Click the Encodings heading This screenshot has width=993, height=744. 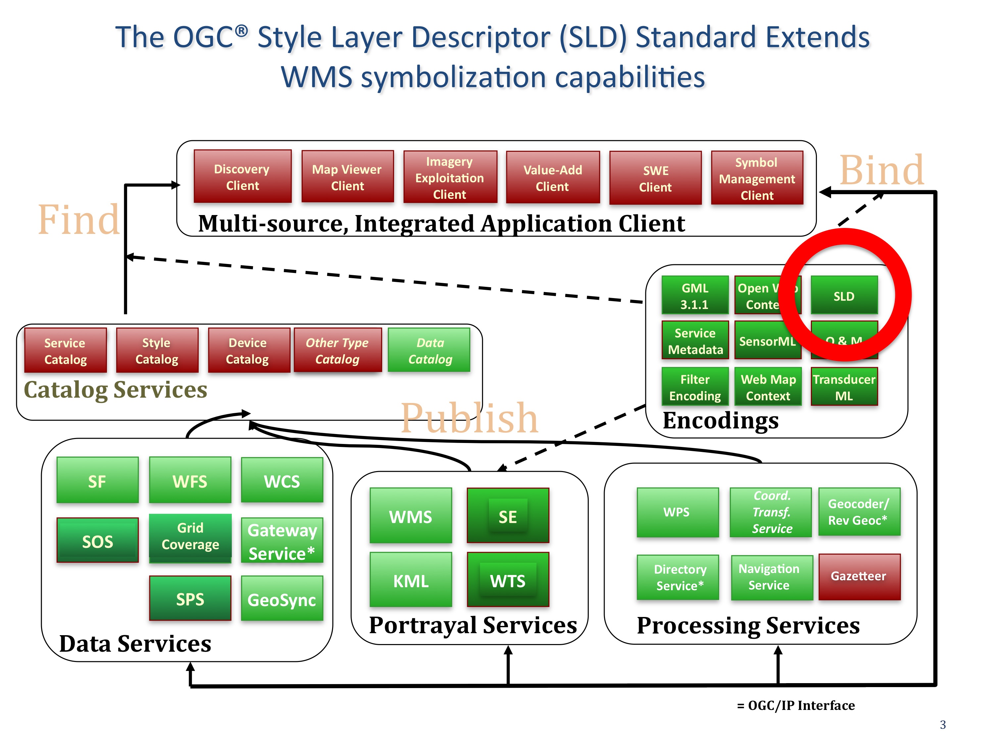click(720, 421)
